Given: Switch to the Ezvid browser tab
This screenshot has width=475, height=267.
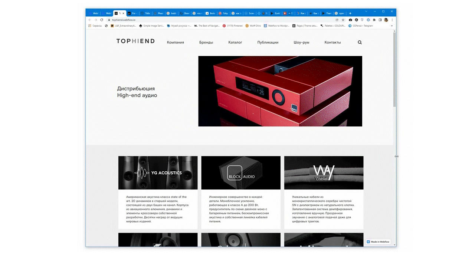Looking at the screenshot, I should point(275,13).
